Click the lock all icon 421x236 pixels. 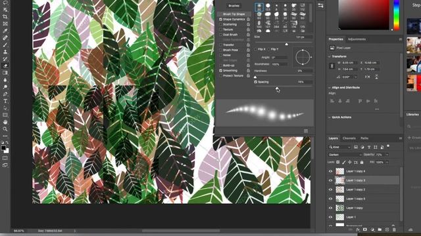pos(362,162)
